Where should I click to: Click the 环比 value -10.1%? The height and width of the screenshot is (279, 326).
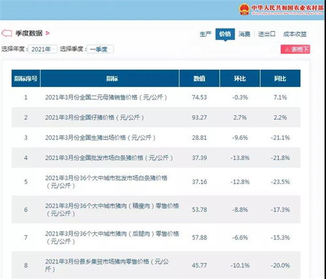240,265
